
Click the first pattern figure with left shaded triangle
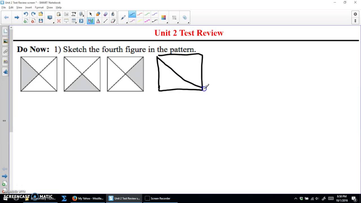[39, 74]
